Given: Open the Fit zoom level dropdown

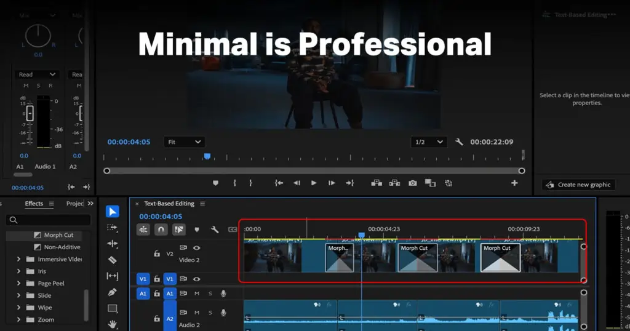Looking at the screenshot, I should coord(184,142).
